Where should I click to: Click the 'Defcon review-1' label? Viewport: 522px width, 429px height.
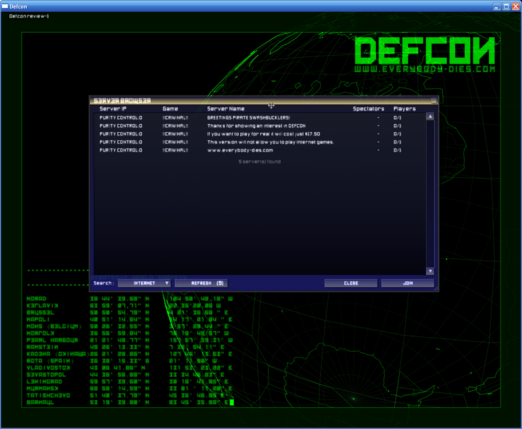(x=29, y=16)
